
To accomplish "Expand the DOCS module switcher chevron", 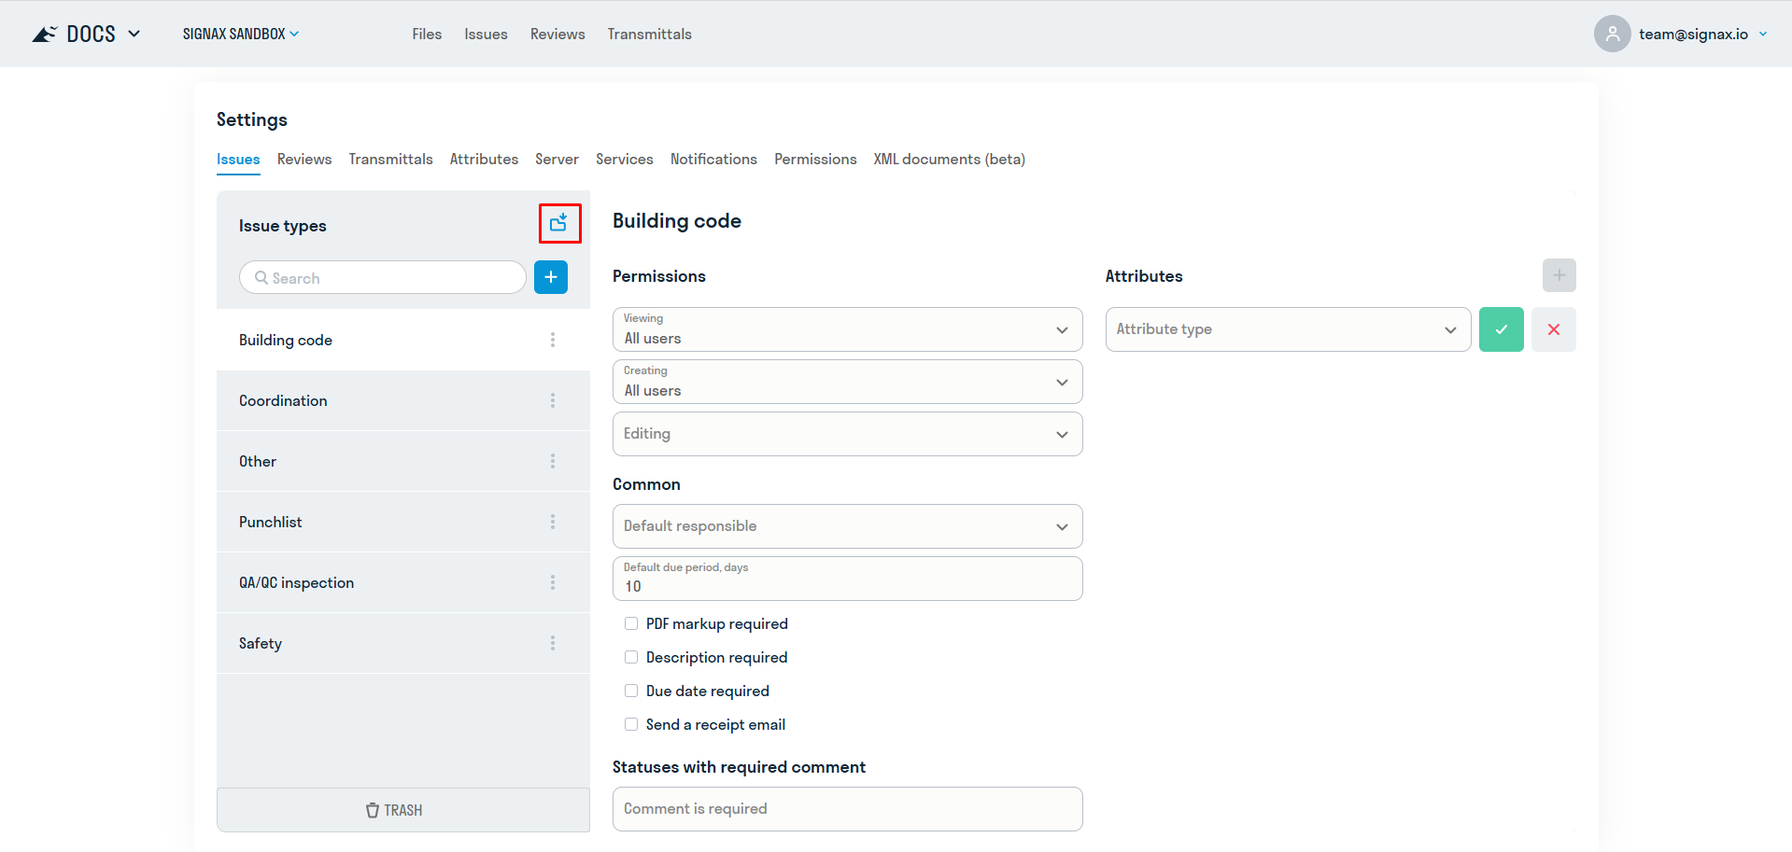I will click(x=134, y=34).
